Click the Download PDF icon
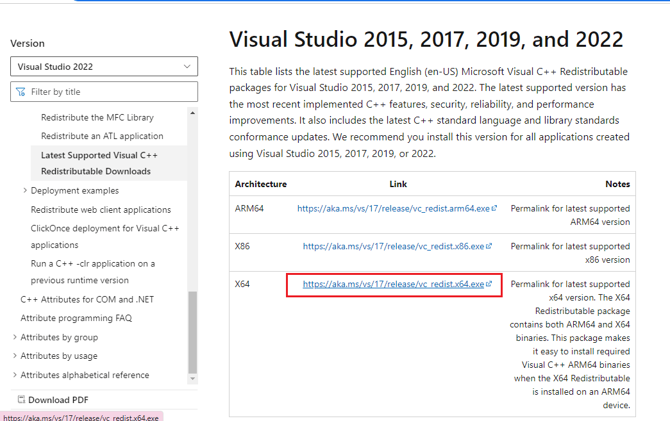 click(x=21, y=400)
